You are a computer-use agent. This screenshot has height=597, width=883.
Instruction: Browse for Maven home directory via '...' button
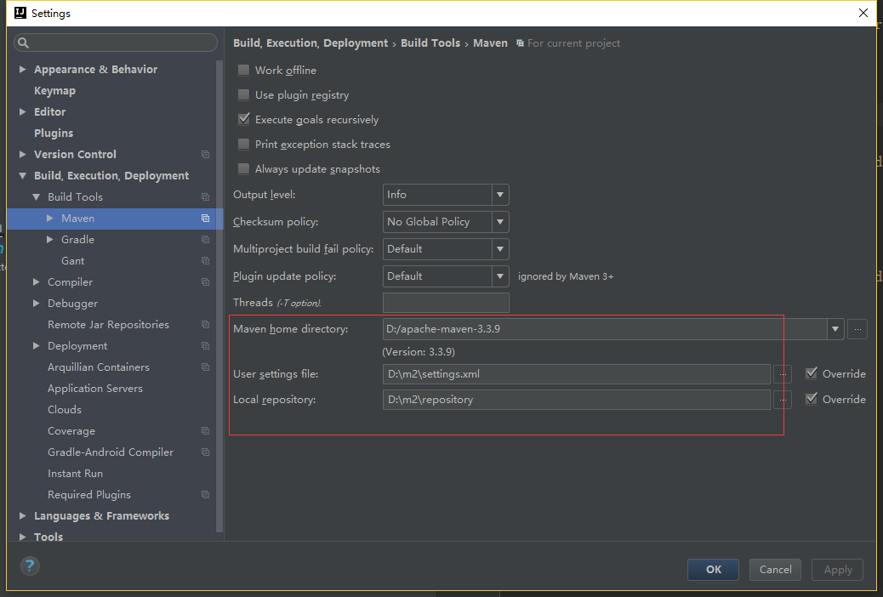pos(857,329)
